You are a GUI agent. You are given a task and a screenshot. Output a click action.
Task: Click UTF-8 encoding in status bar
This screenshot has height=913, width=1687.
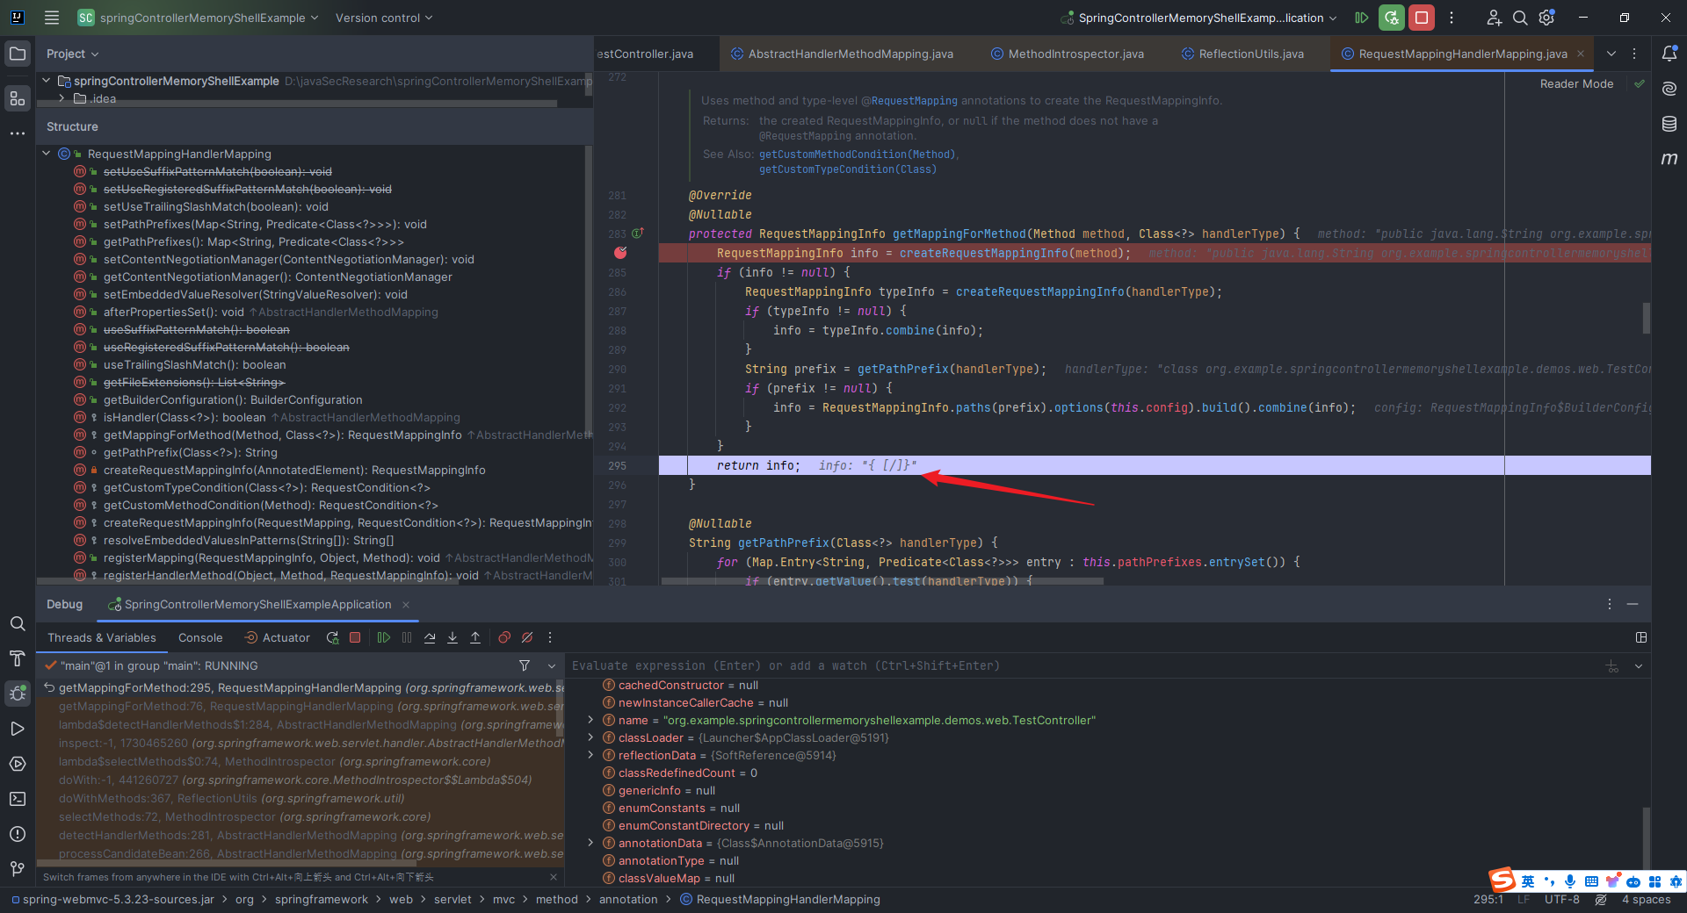pos(1562,900)
